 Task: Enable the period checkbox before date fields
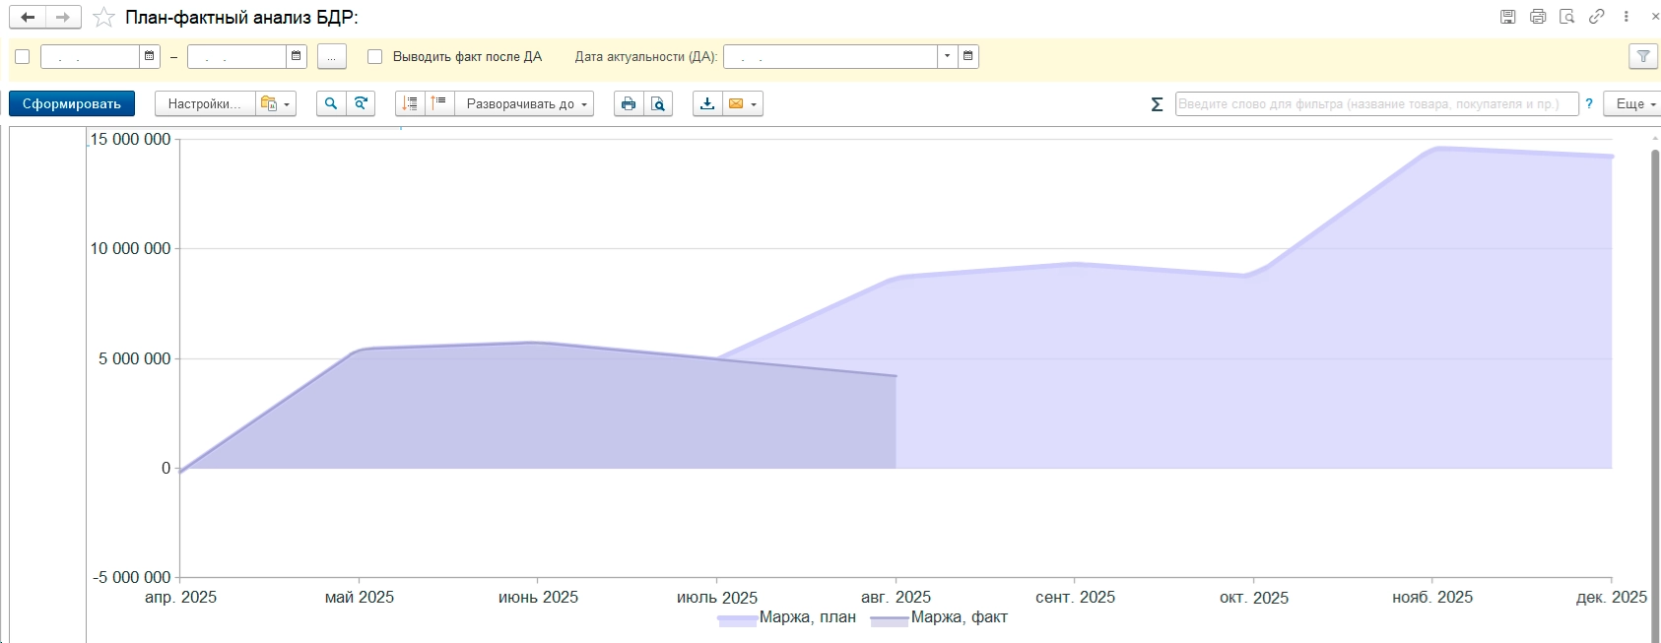coord(23,57)
